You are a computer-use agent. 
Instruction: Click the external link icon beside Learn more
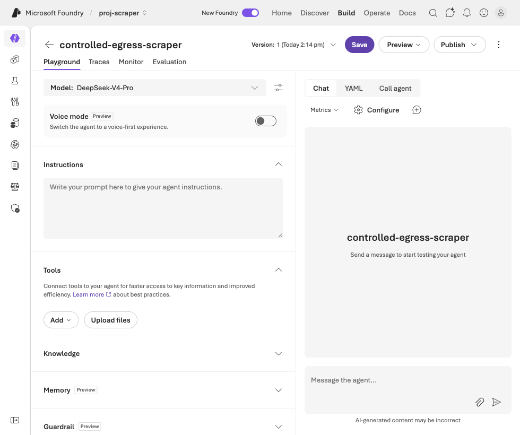[108, 294]
